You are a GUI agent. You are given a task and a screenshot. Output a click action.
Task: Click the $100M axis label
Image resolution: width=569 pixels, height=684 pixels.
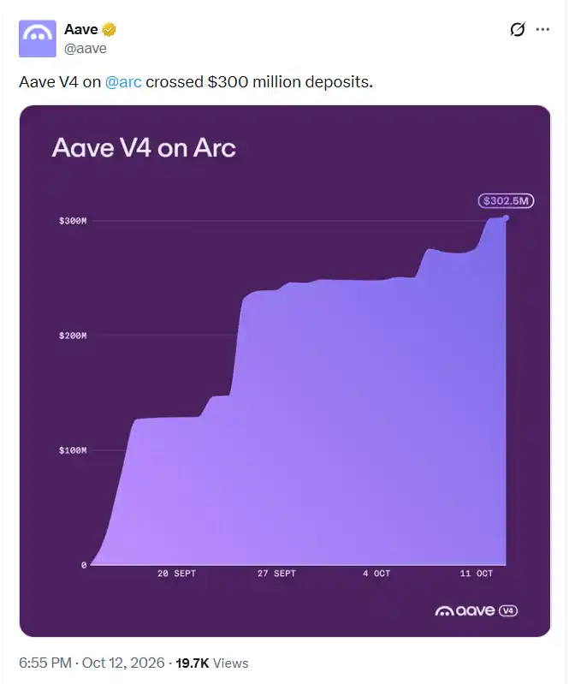[x=73, y=450]
